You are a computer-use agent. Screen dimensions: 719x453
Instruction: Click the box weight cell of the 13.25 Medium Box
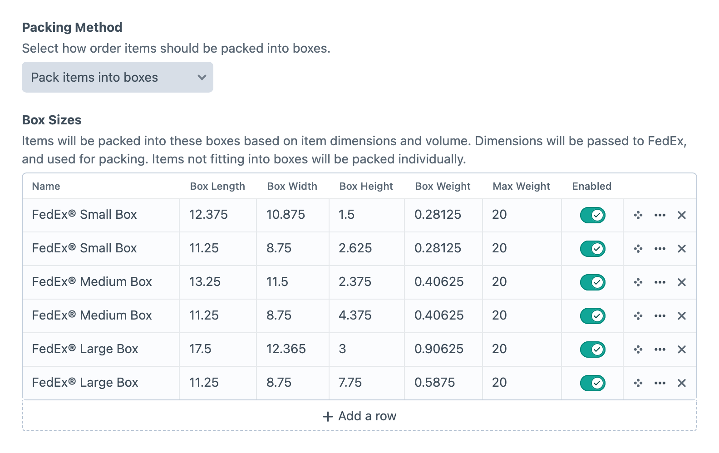(443, 282)
